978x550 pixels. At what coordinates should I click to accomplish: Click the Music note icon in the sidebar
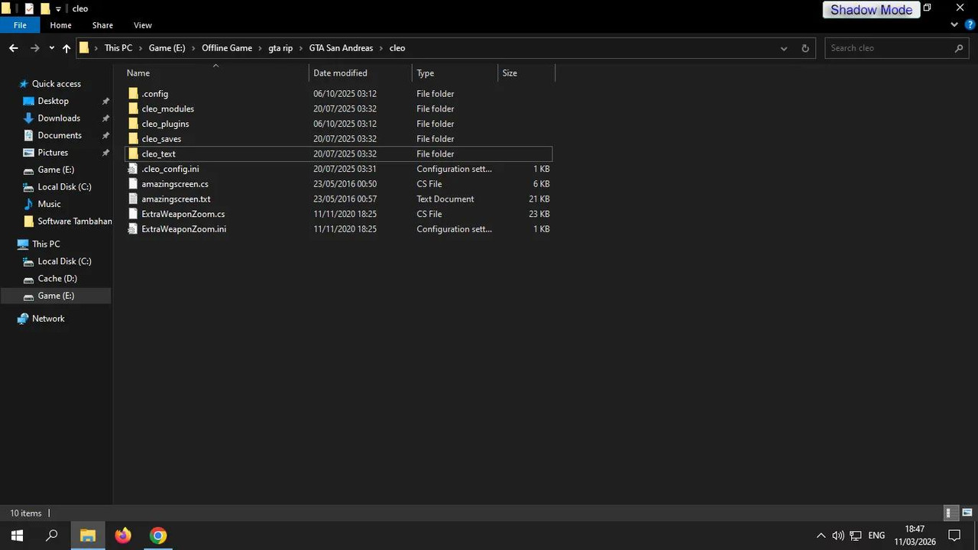pos(29,204)
